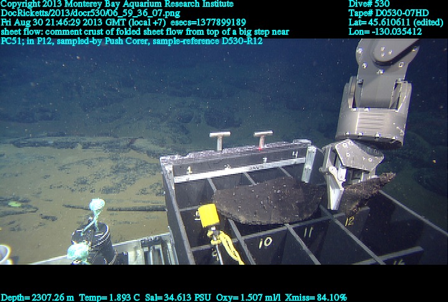
Task: Select the Tape# D0530-07HD label
Action: [x=388, y=13]
